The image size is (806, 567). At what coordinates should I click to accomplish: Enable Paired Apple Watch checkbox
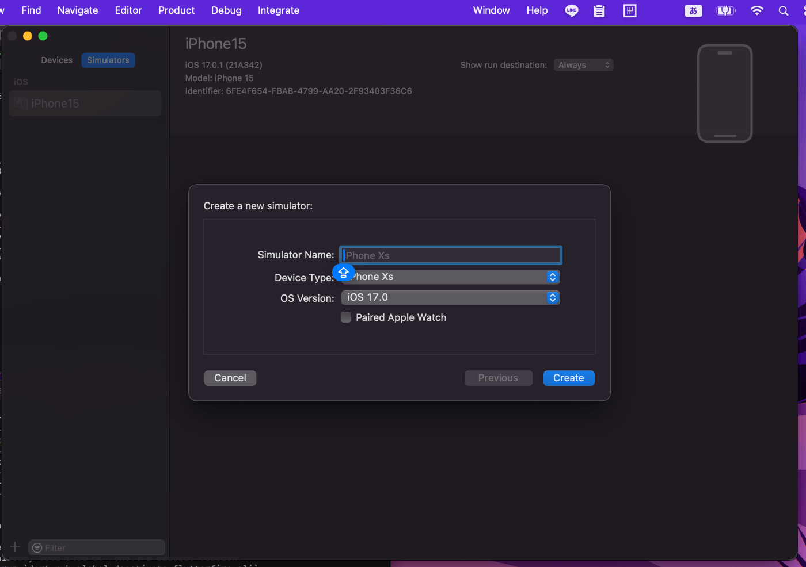346,317
